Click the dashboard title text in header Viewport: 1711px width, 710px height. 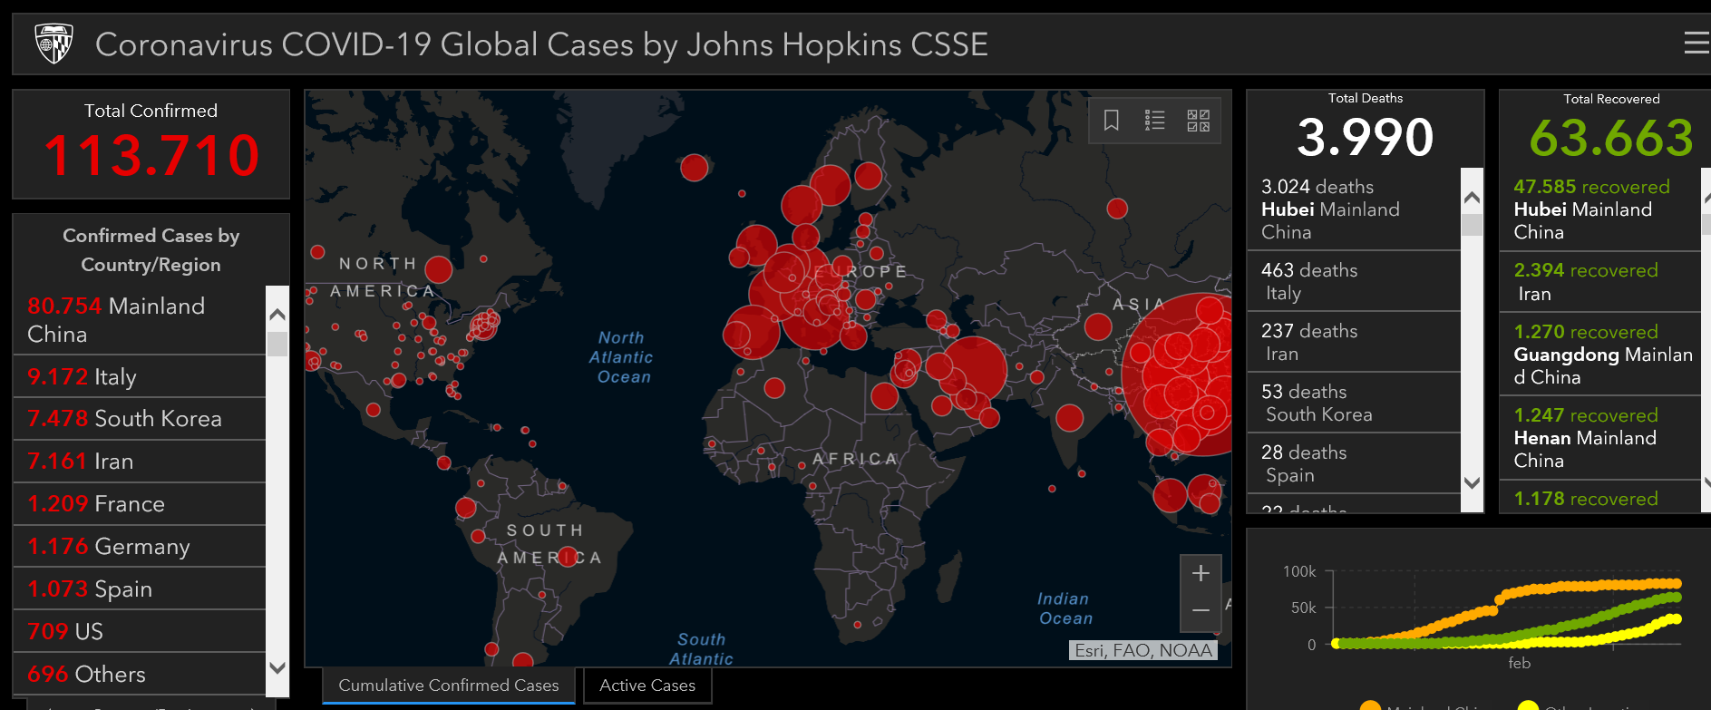[541, 44]
